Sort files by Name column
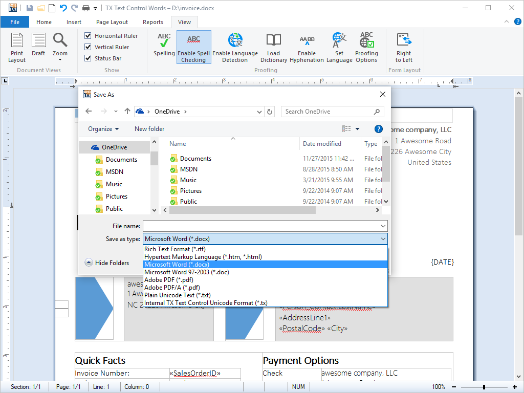The image size is (524, 393). point(178,144)
